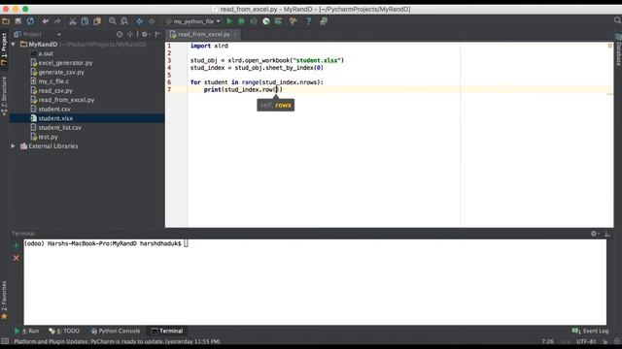Image resolution: width=622 pixels, height=349 pixels.
Task: Close the terminal session with the red X
Action: click(x=16, y=258)
